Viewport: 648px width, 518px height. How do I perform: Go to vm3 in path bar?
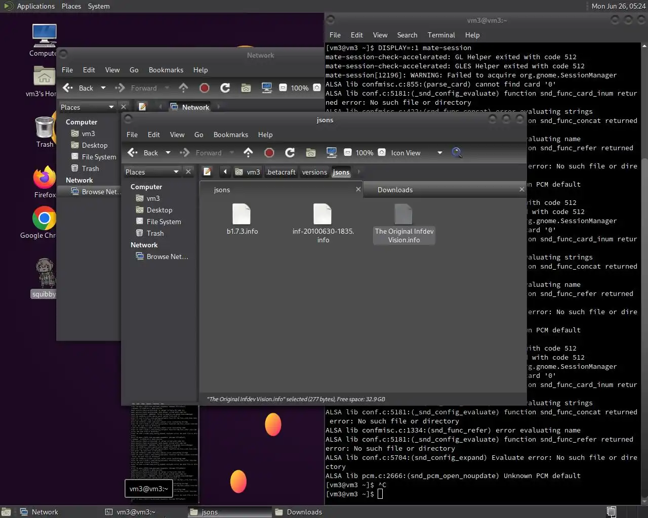[x=248, y=172]
